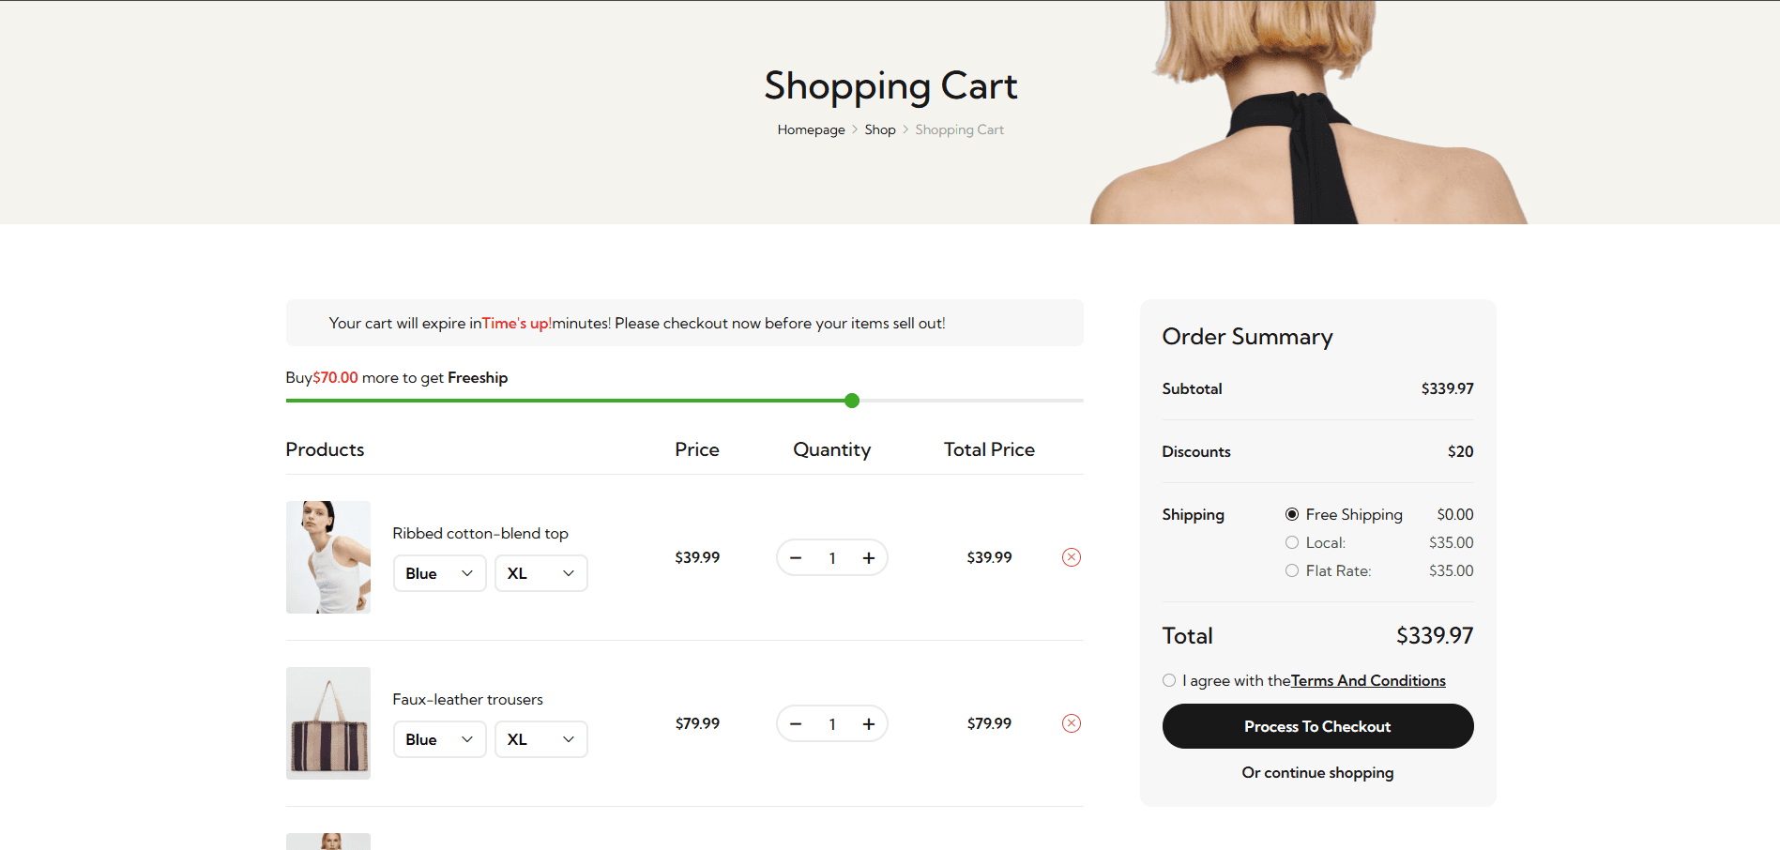Viewport: 1780px width, 850px height.
Task: Open size dropdown for Ribbed cotton-blend top
Action: [x=540, y=573]
